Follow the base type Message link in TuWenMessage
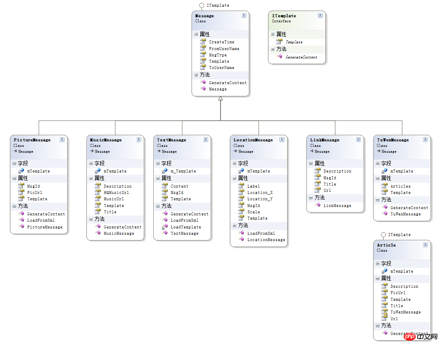 pos(389,151)
